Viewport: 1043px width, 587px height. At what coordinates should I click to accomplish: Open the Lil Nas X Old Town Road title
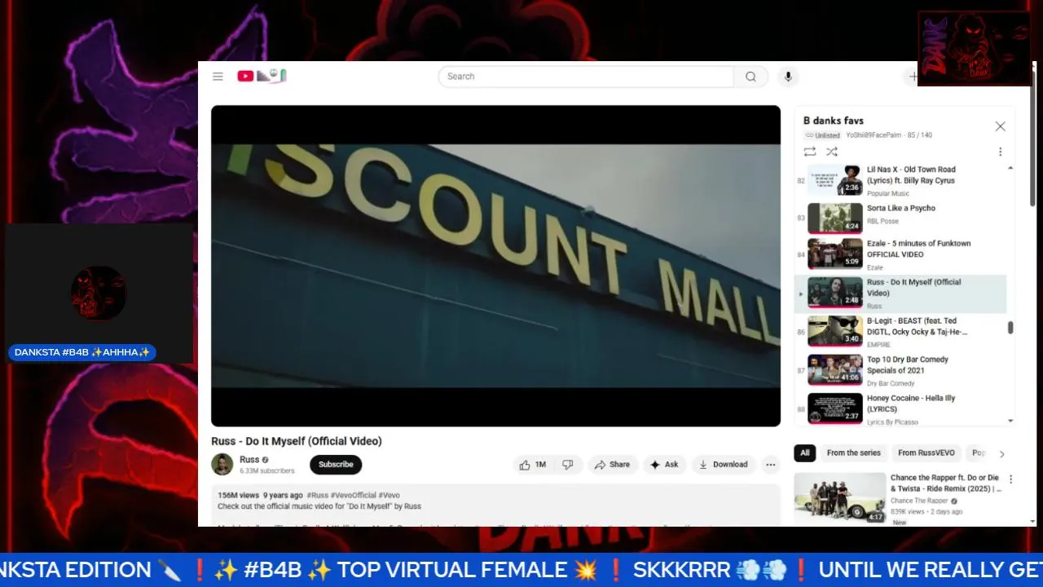tap(911, 175)
